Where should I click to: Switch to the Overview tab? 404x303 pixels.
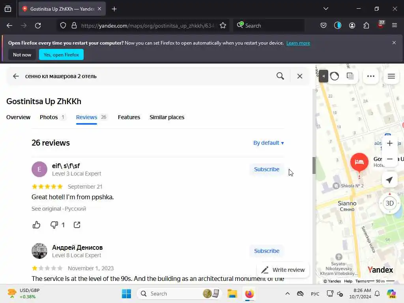click(x=18, y=117)
